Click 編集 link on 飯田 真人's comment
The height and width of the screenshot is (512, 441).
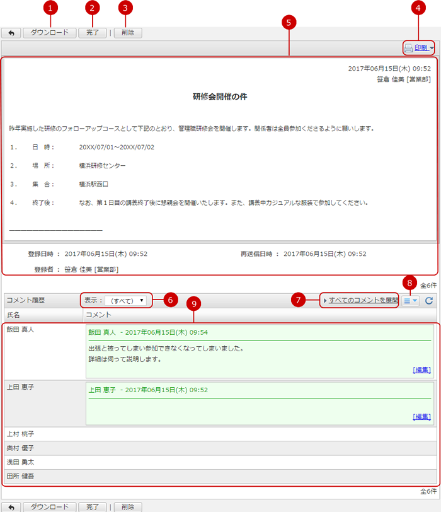pyautogui.click(x=421, y=370)
